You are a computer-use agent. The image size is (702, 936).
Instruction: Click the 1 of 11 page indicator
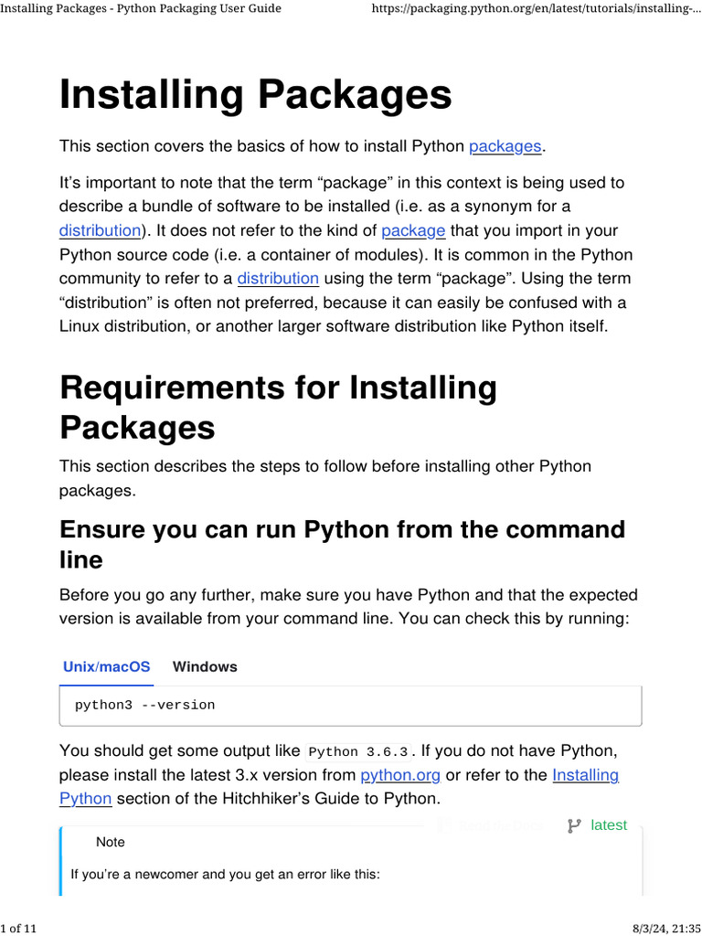pos(19,929)
